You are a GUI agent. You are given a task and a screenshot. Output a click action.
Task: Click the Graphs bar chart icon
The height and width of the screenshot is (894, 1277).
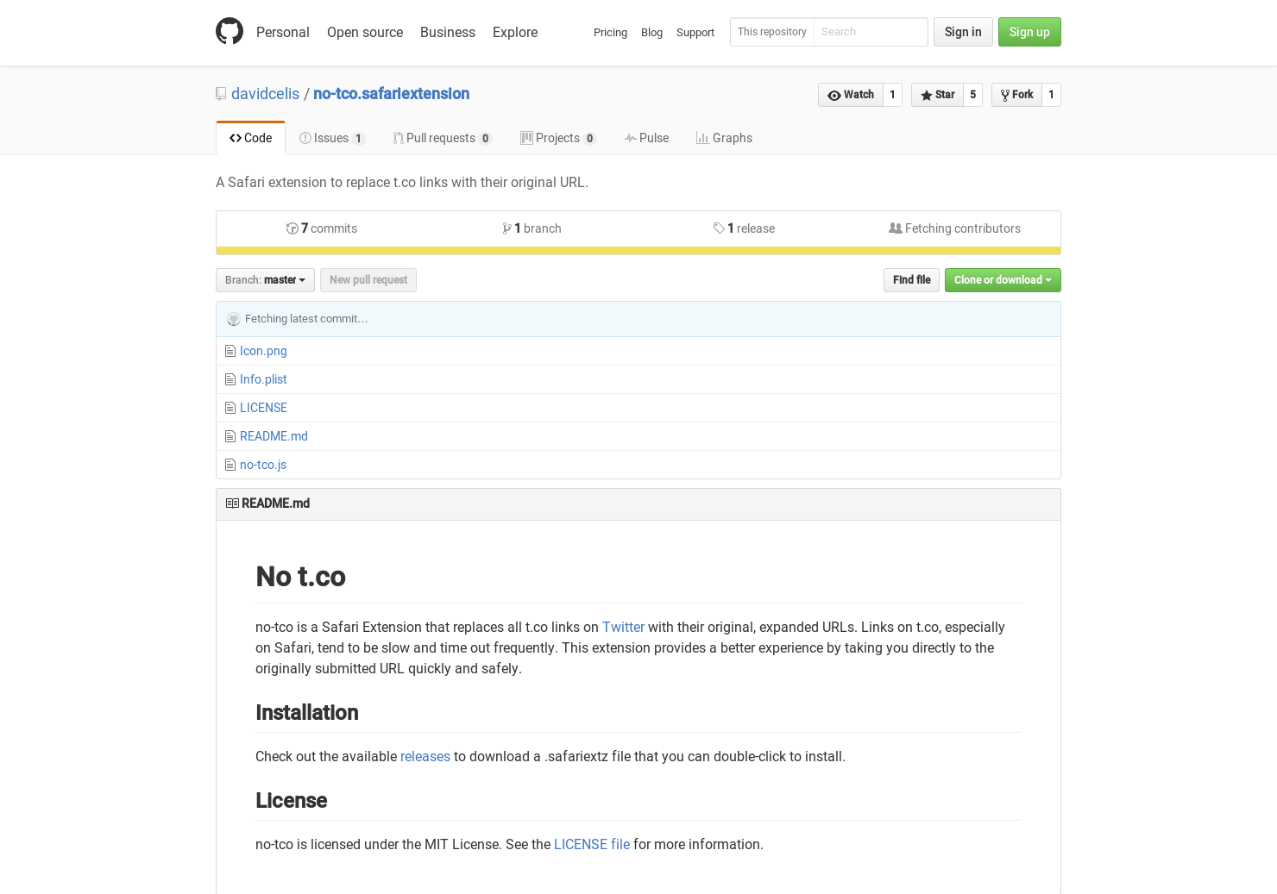click(x=702, y=138)
